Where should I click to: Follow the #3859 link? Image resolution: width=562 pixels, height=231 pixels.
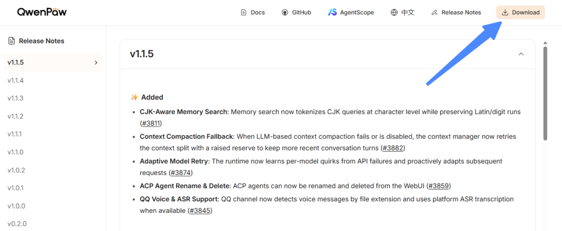pyautogui.click(x=439, y=186)
